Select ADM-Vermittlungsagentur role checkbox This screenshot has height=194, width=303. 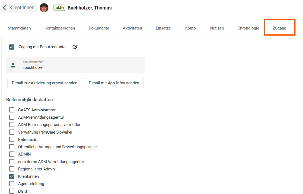(x=12, y=117)
